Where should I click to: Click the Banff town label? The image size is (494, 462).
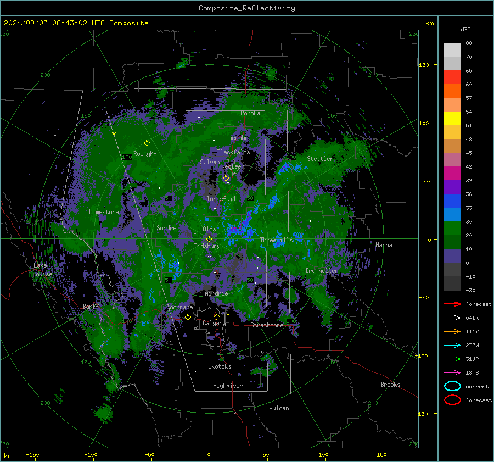(x=91, y=307)
